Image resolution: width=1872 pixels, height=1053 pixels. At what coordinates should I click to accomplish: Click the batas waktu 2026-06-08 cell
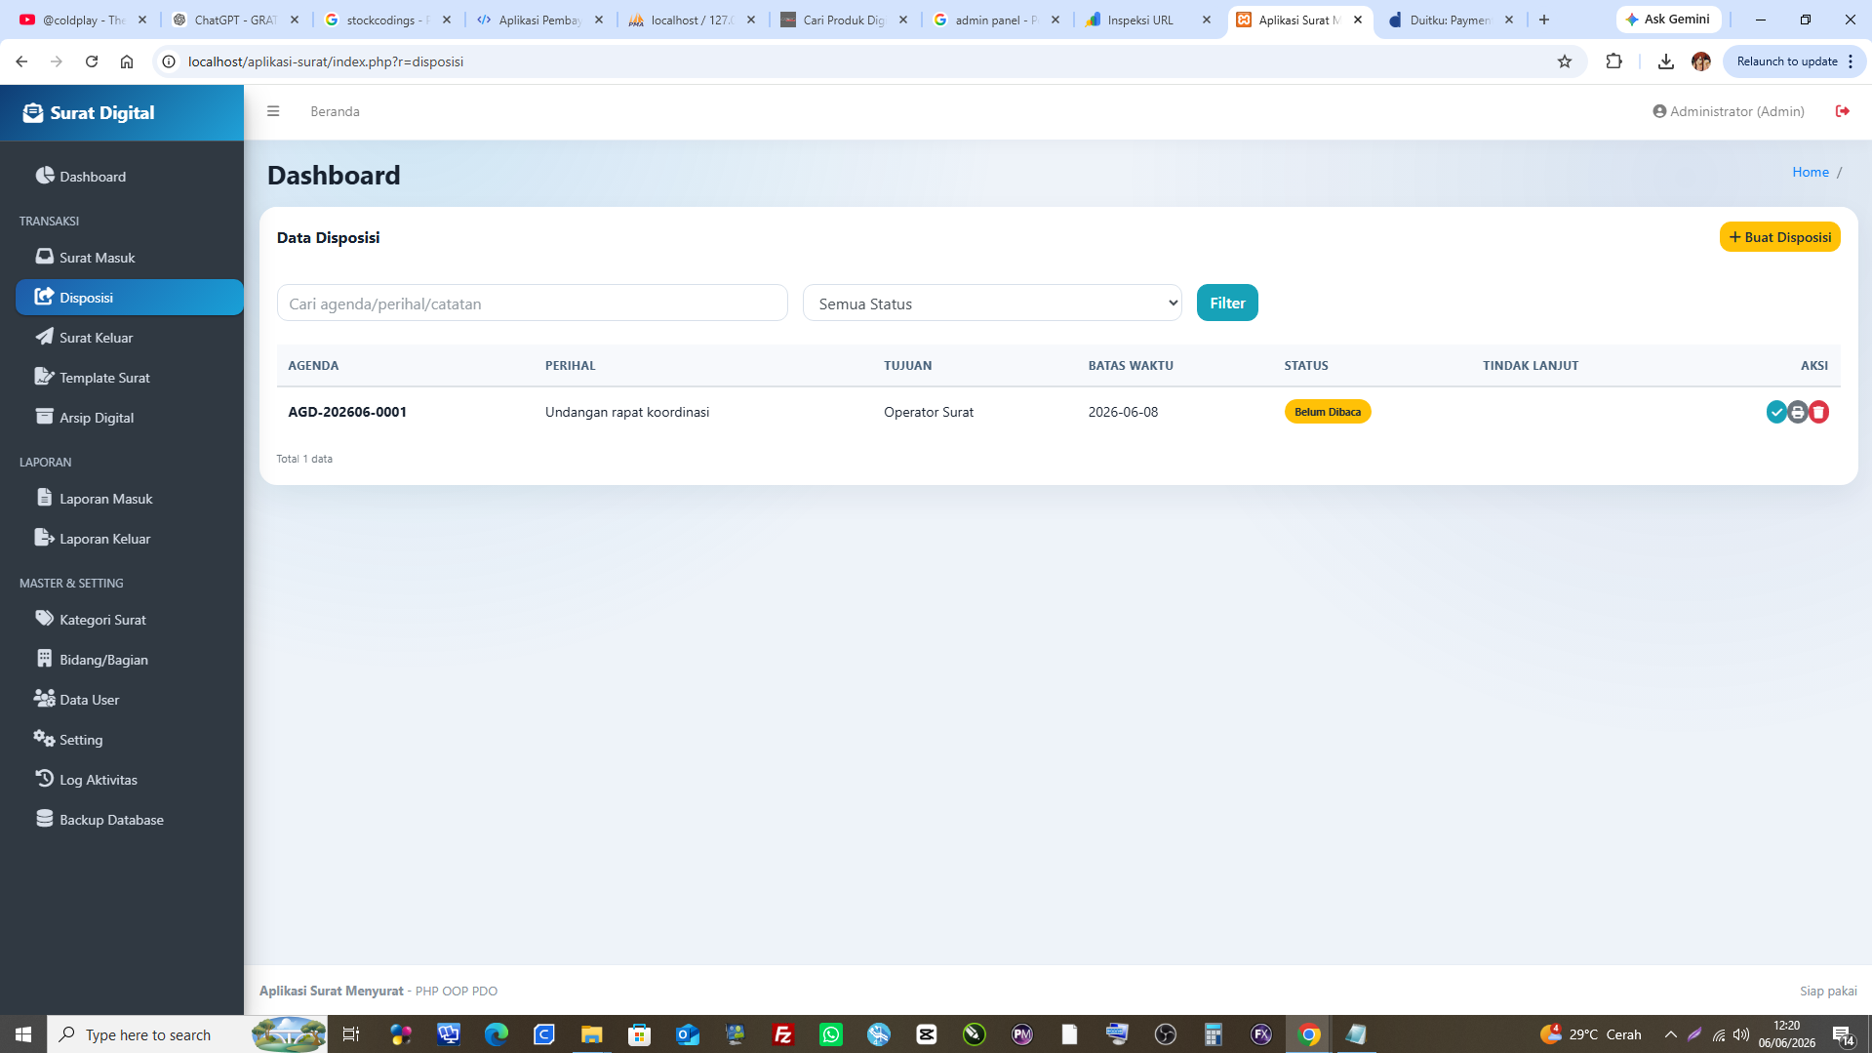point(1123,412)
